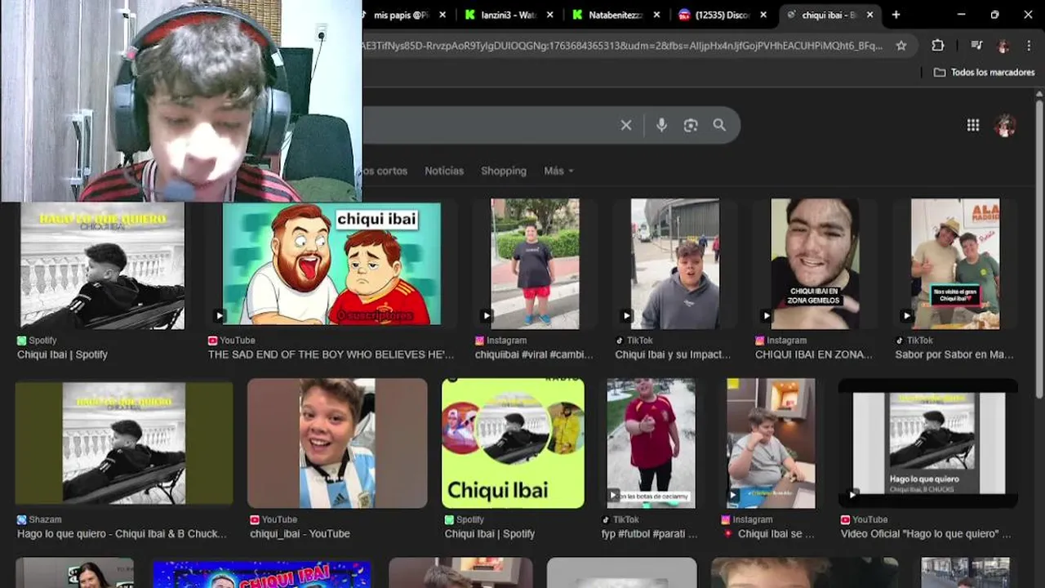Expand the 'Más' filter dropdown
The image size is (1045, 588).
558,171
